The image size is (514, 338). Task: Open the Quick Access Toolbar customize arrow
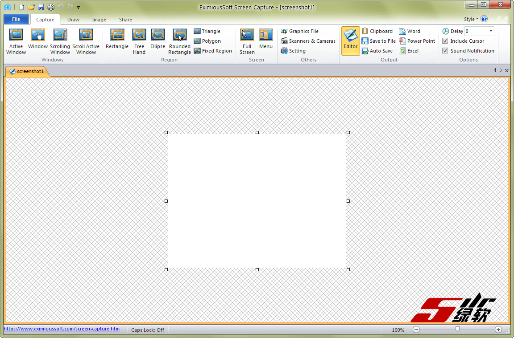coord(79,8)
